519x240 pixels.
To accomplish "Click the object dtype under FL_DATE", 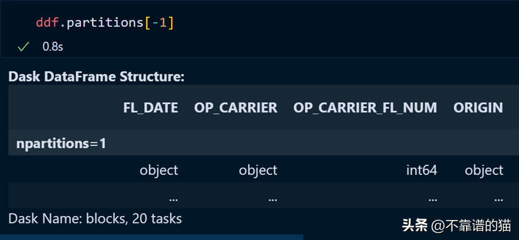I will [x=159, y=170].
